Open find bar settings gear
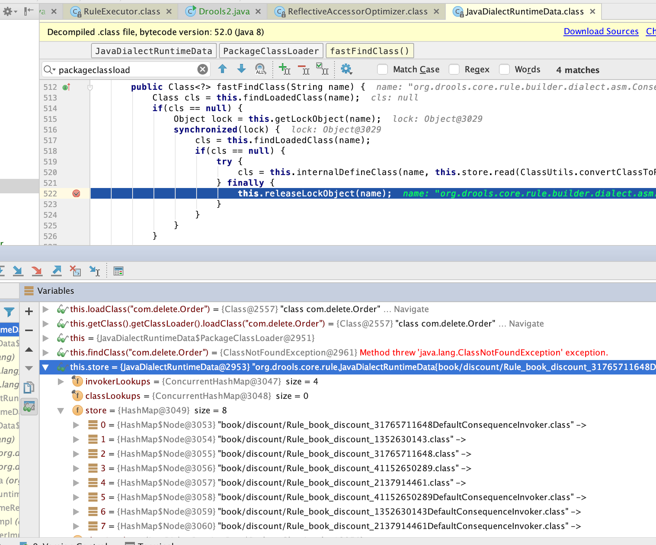 [346, 69]
